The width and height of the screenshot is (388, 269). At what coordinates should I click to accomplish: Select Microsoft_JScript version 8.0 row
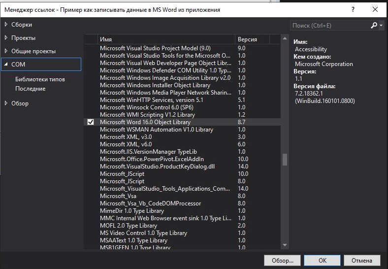[182, 181]
